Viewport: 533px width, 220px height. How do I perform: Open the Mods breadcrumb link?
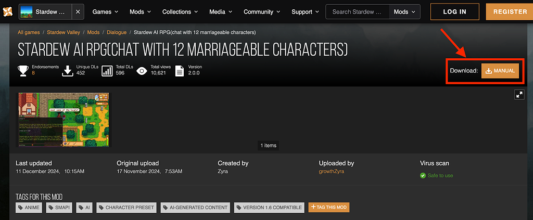click(94, 32)
